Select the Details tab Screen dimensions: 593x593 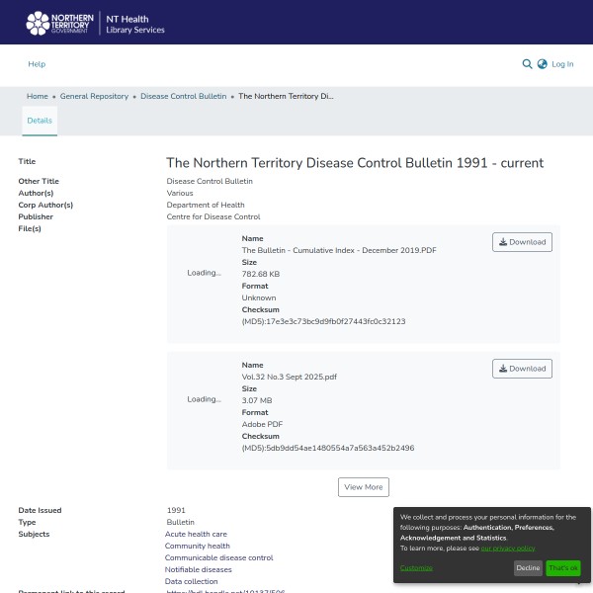pos(40,121)
